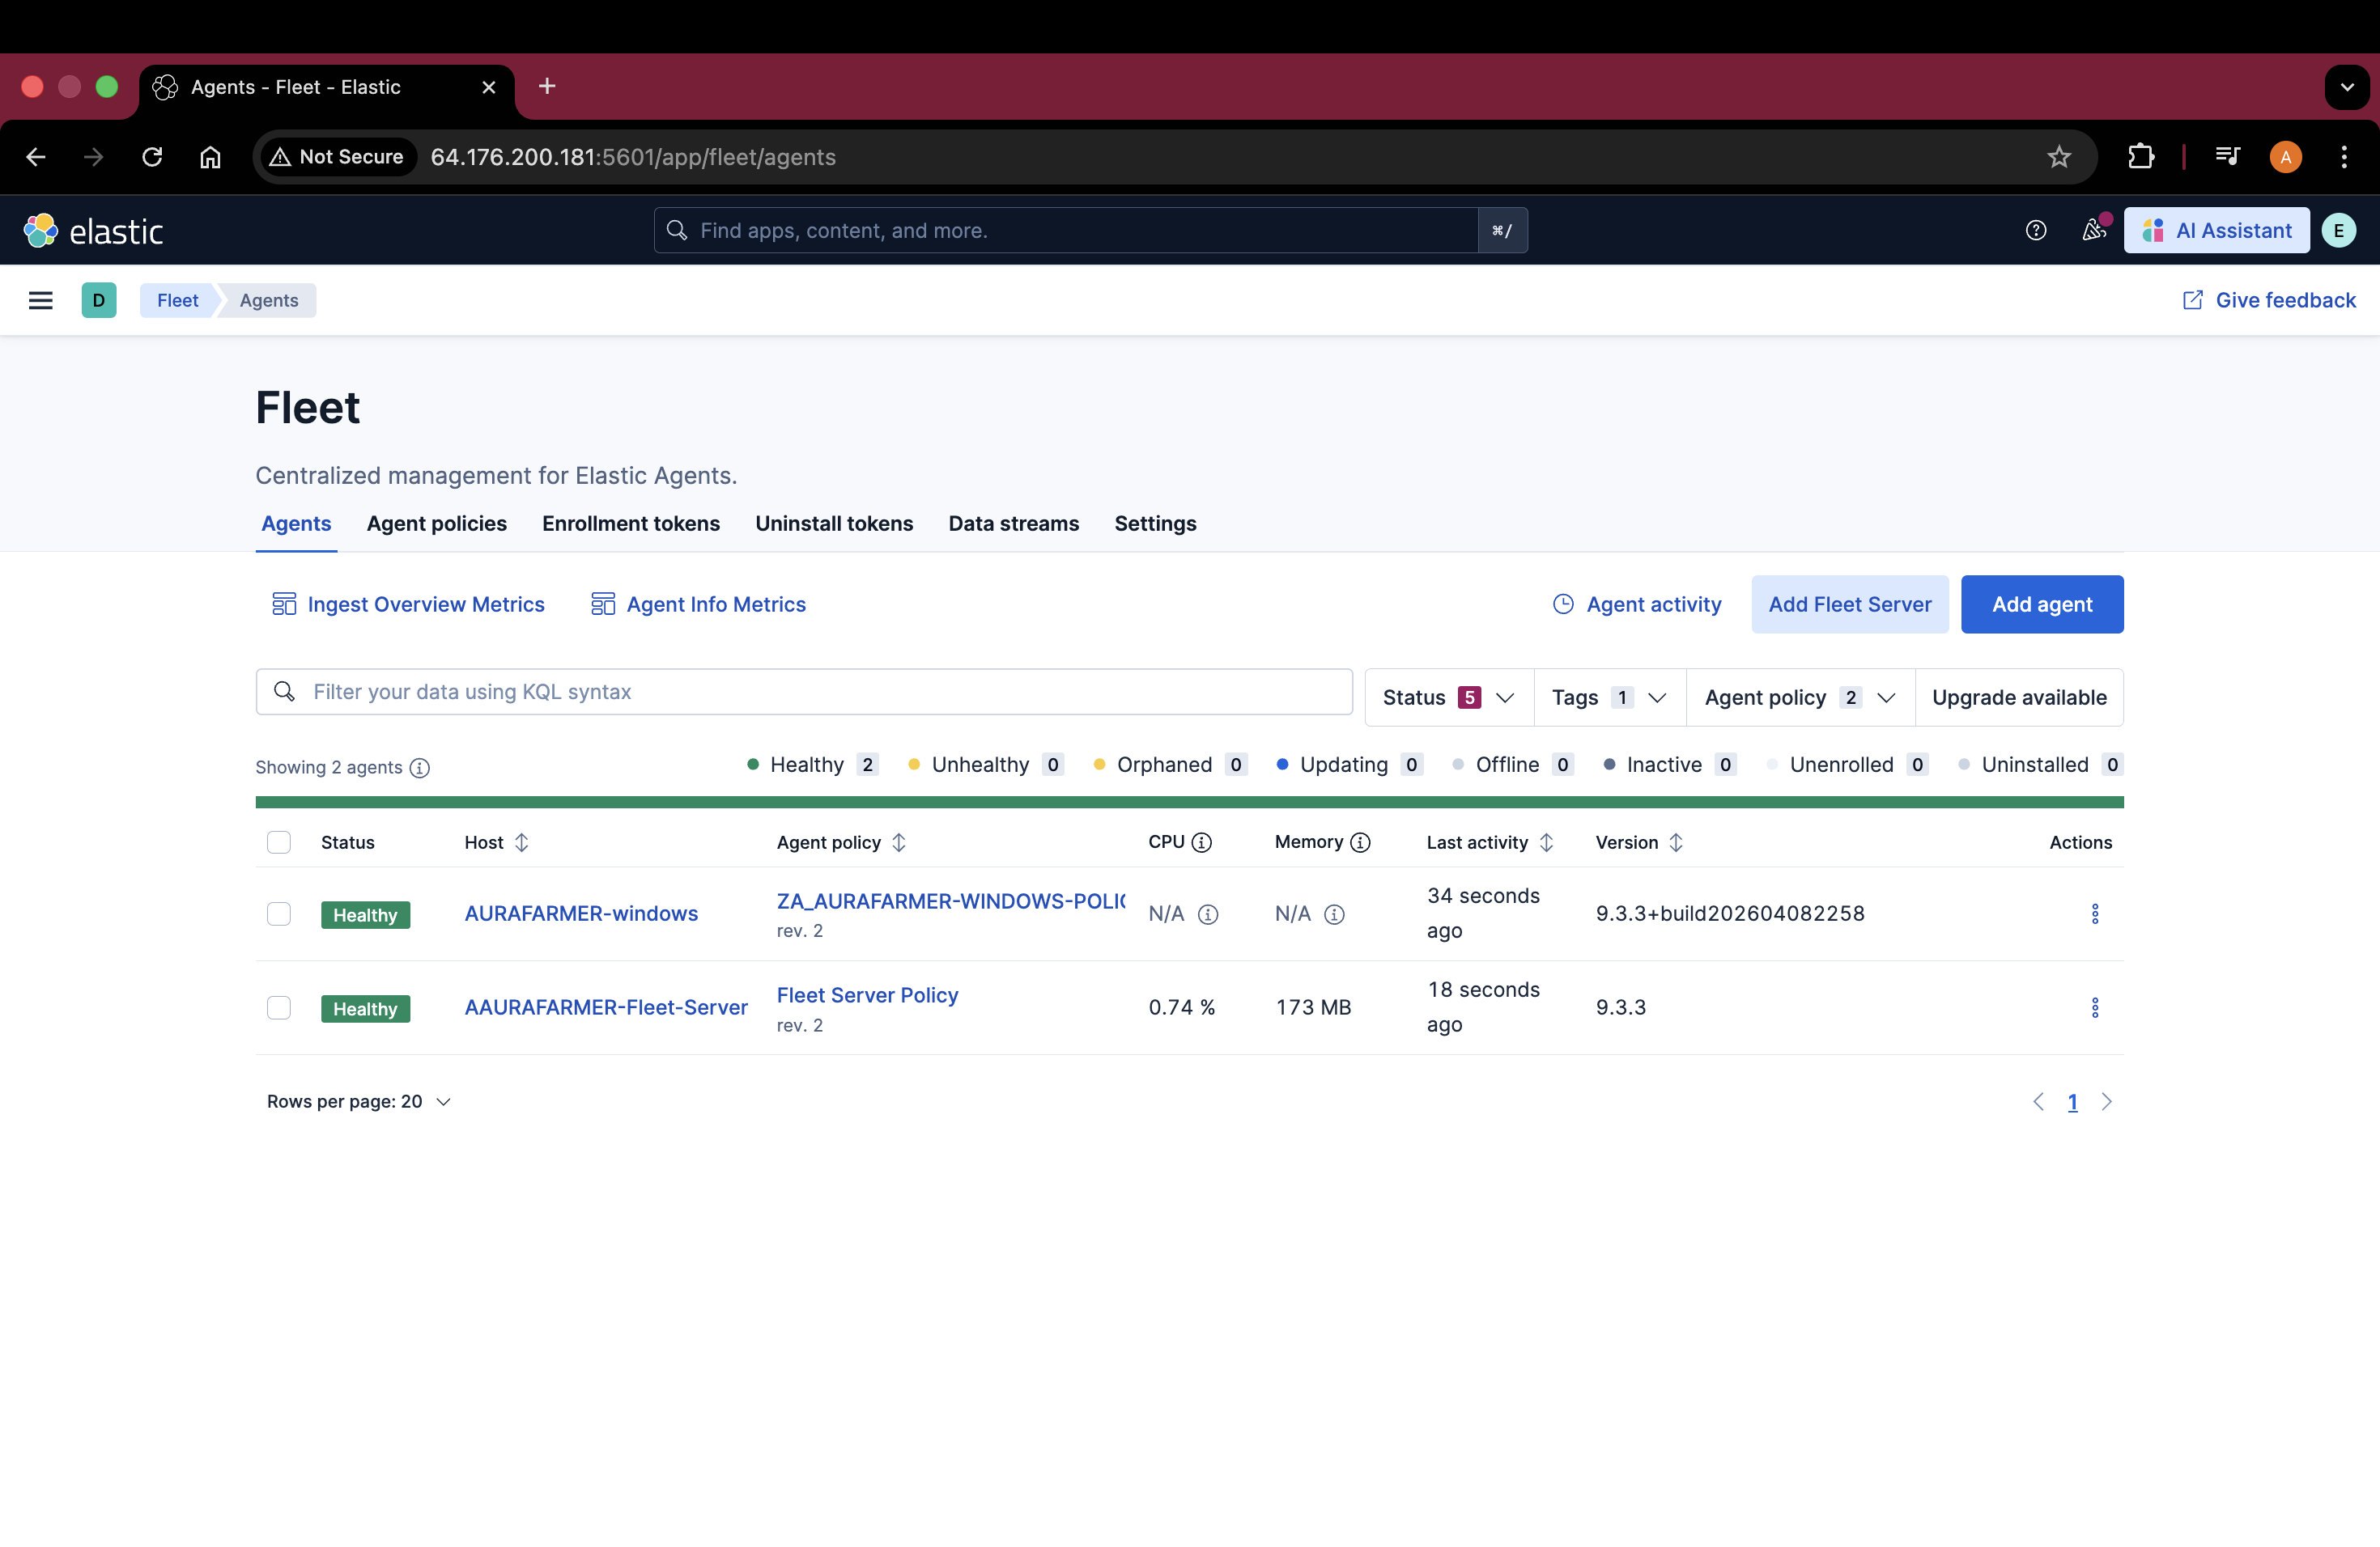
Task: Open the browser media control icon
Action: click(x=2227, y=157)
